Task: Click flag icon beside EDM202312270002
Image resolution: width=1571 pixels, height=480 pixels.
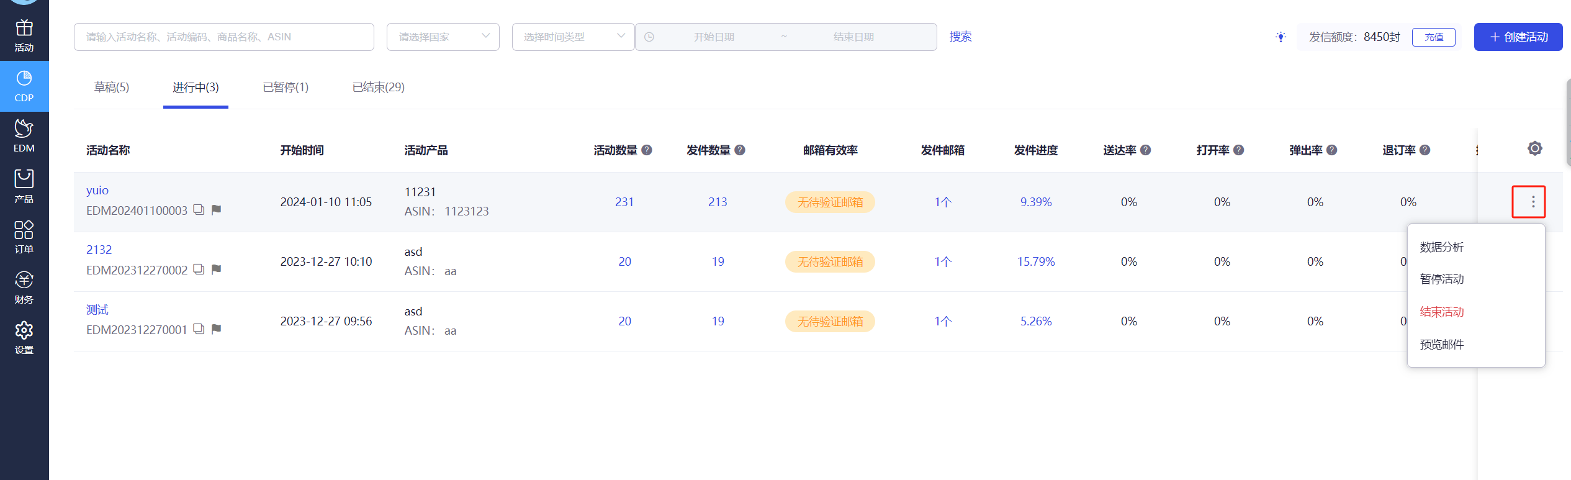Action: 217,269
